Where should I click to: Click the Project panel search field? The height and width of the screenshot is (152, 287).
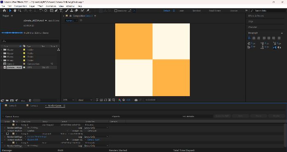pos(30,41)
